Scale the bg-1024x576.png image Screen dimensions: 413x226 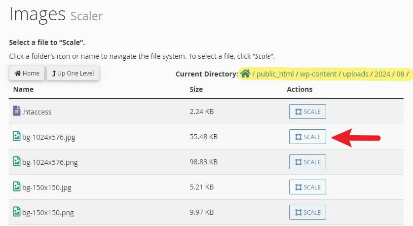(307, 162)
